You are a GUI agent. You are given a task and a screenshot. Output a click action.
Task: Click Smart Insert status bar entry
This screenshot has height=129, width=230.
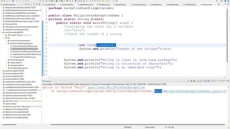pyautogui.click(x=150, y=127)
